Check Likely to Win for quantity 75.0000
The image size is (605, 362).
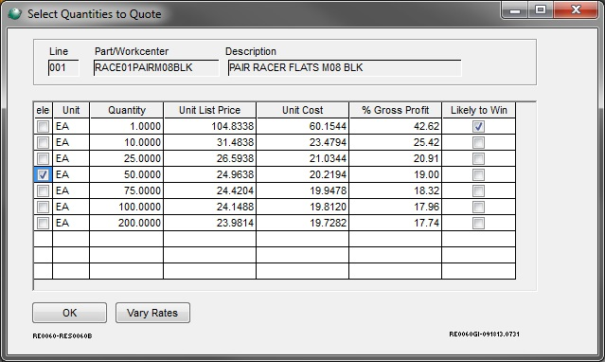(478, 190)
